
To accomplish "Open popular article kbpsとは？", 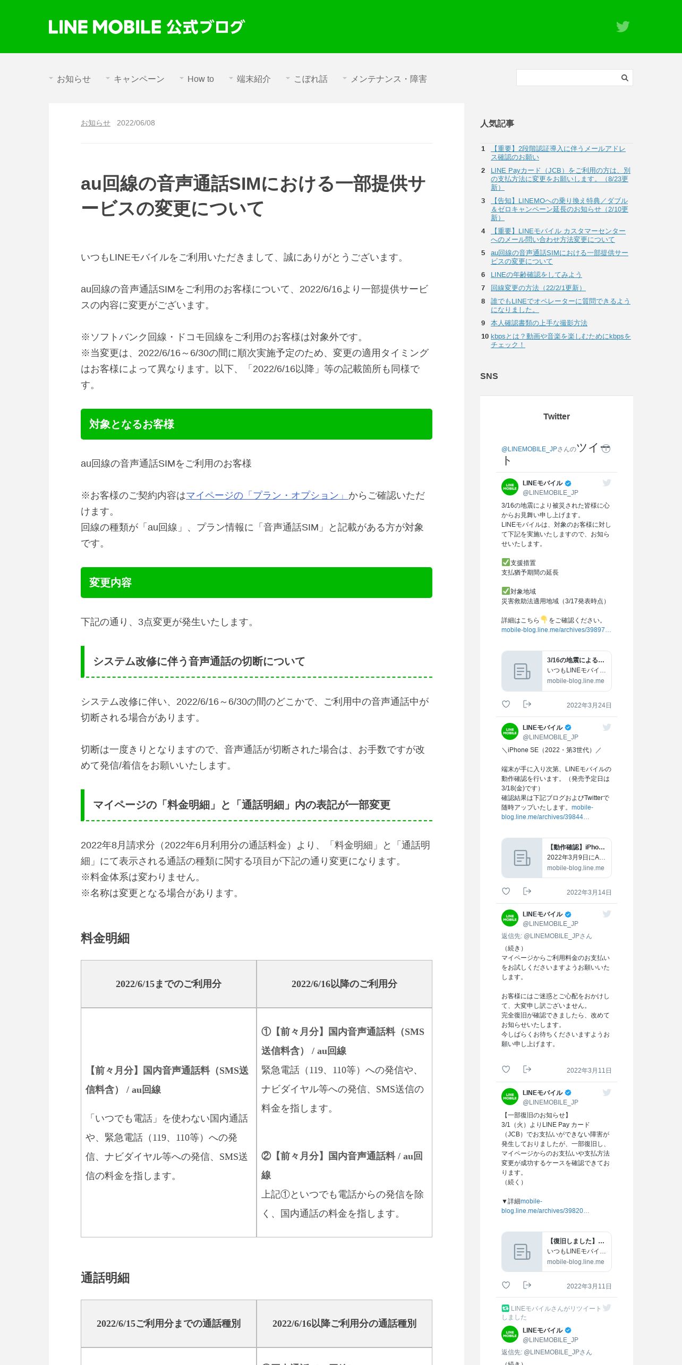I will click(560, 340).
